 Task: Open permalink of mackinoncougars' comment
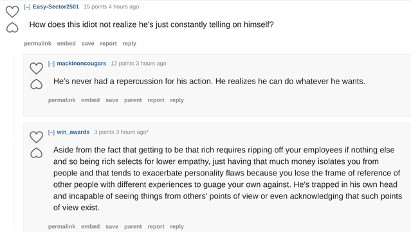(62, 100)
